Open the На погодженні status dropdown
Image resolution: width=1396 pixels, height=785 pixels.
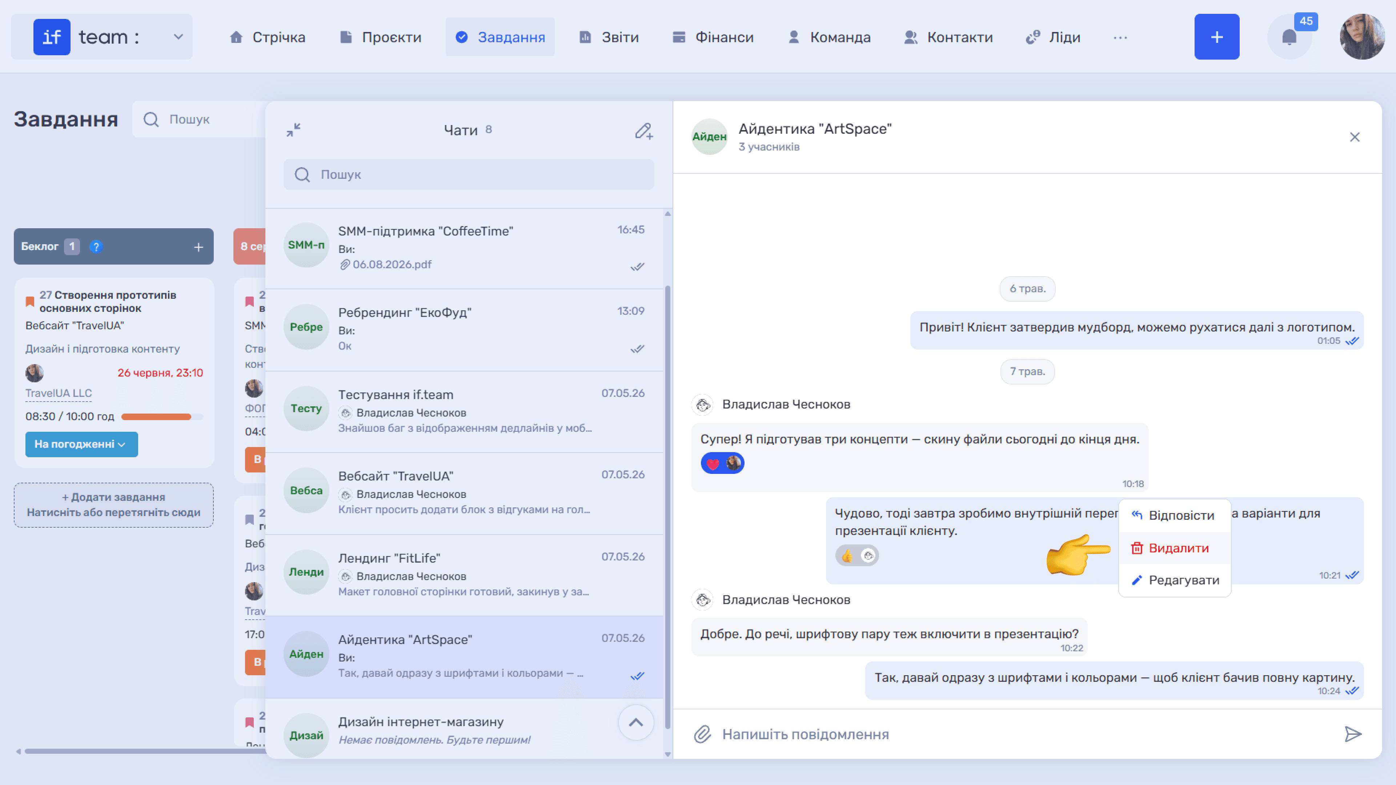click(82, 444)
